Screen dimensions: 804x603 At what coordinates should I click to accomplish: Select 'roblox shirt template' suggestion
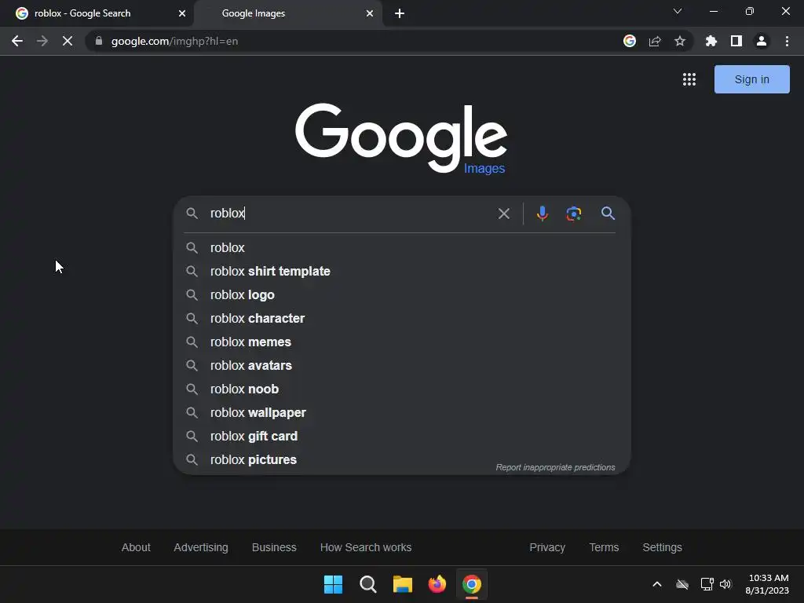(400, 271)
